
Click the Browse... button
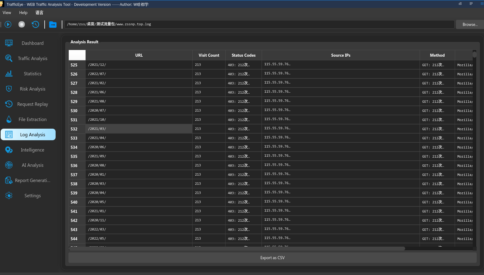[470, 25]
